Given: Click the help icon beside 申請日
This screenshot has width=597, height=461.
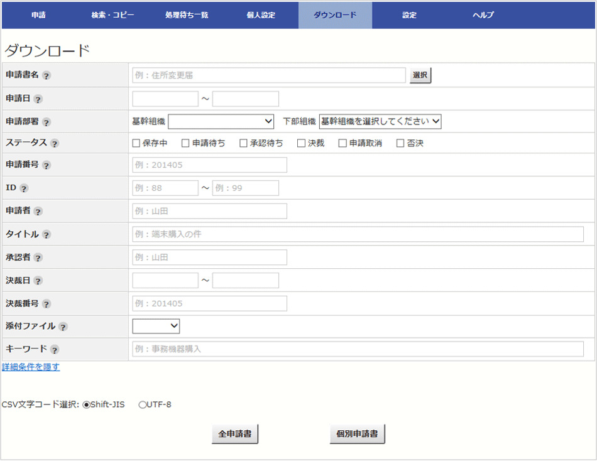Looking at the screenshot, I should [38, 99].
